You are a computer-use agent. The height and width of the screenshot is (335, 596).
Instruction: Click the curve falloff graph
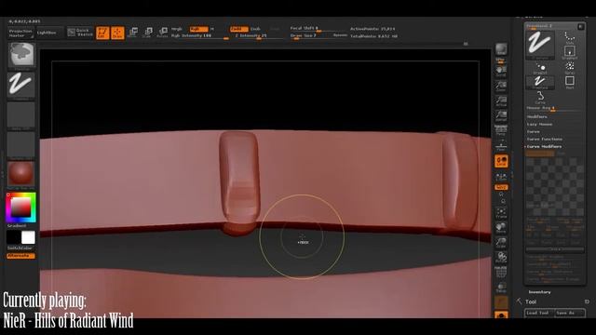coord(555,186)
